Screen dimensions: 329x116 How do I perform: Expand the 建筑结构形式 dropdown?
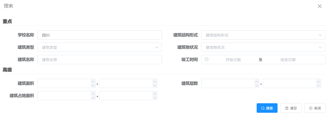[320, 35]
